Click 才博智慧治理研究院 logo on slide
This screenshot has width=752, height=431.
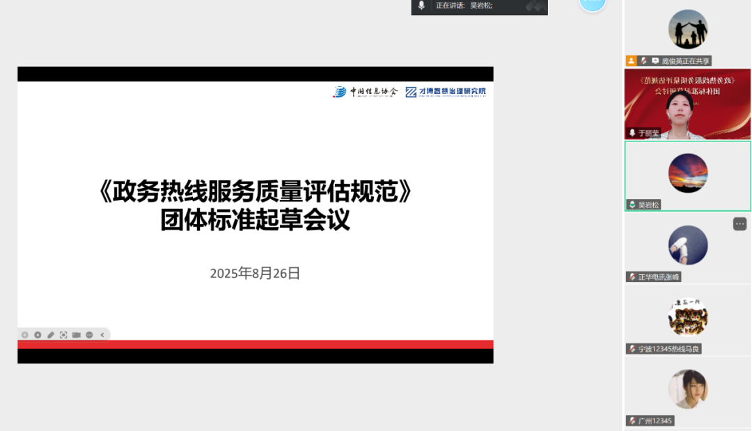[446, 92]
